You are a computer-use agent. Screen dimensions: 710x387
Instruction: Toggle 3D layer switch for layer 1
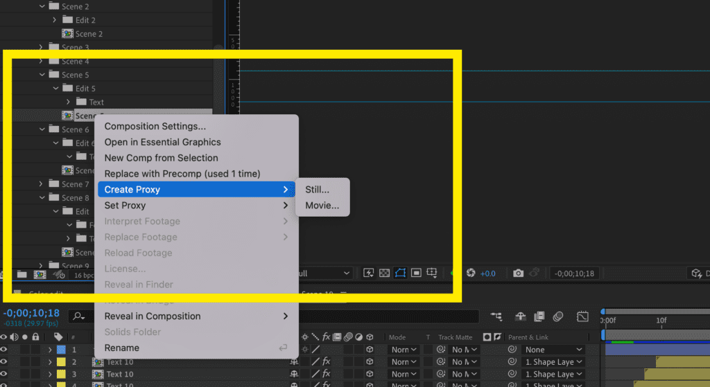tap(370, 350)
